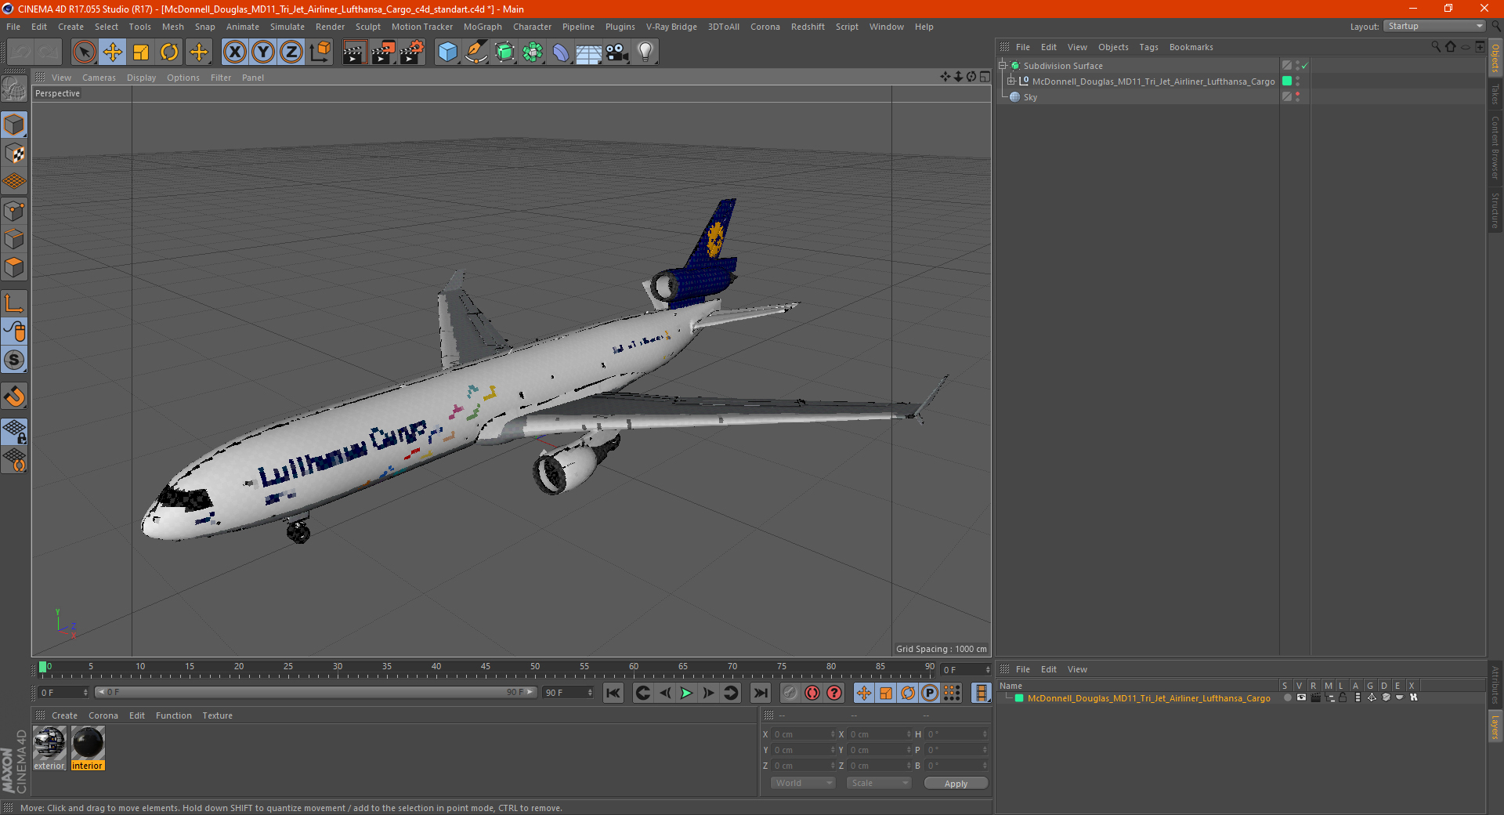The height and width of the screenshot is (815, 1504).
Task: Activate the Move tool in top toolbar
Action: coord(113,53)
